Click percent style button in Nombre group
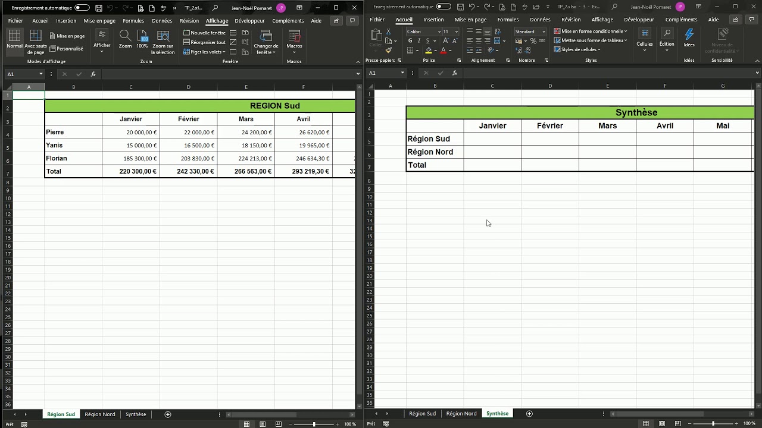 pyautogui.click(x=533, y=41)
